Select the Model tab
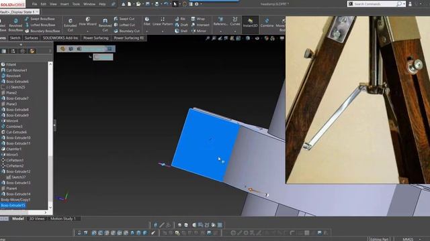Viewport: 430px width, 241px height. point(18,219)
